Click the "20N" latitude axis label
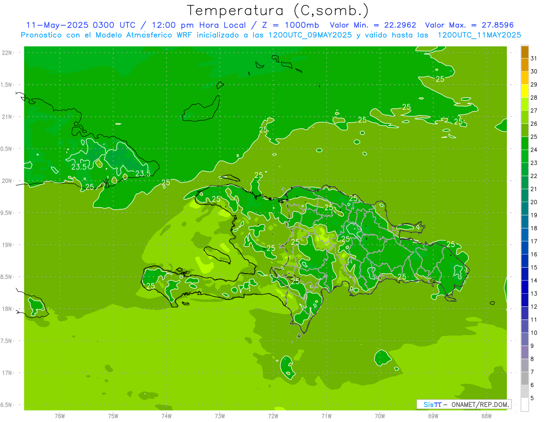This screenshot has height=422, width=546. pos(8,181)
